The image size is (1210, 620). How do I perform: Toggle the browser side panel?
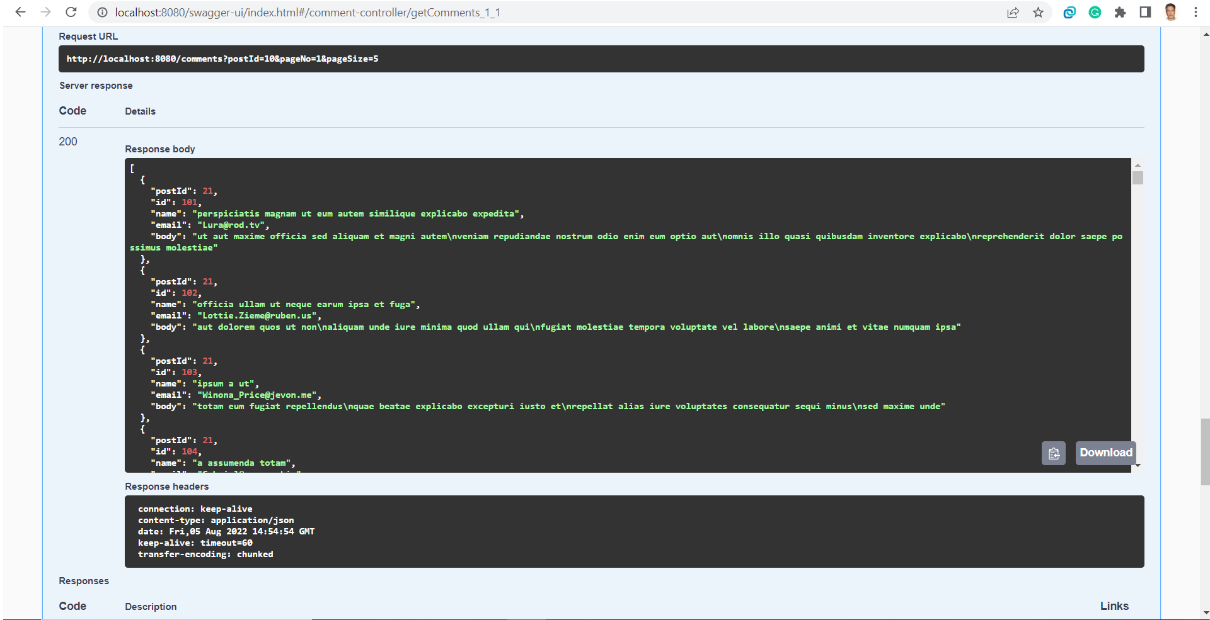click(x=1145, y=13)
